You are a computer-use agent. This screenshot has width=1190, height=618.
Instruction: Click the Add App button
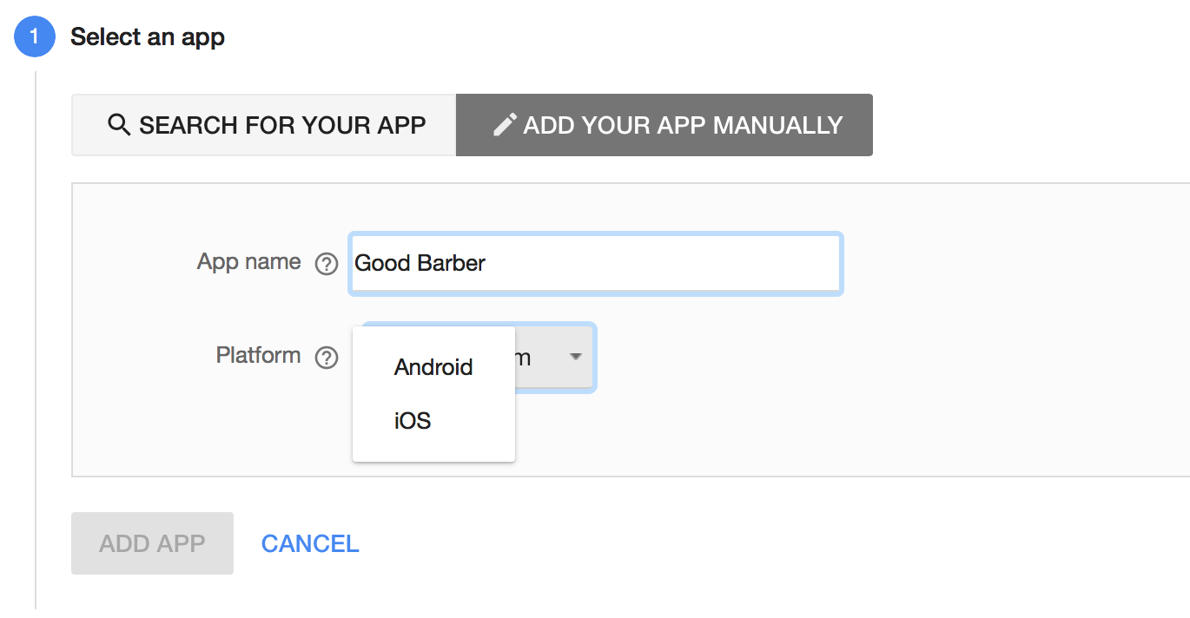pos(152,543)
